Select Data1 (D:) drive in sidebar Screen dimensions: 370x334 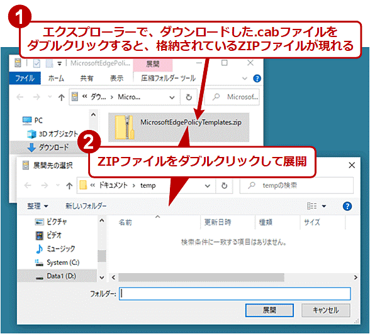pos(57,276)
